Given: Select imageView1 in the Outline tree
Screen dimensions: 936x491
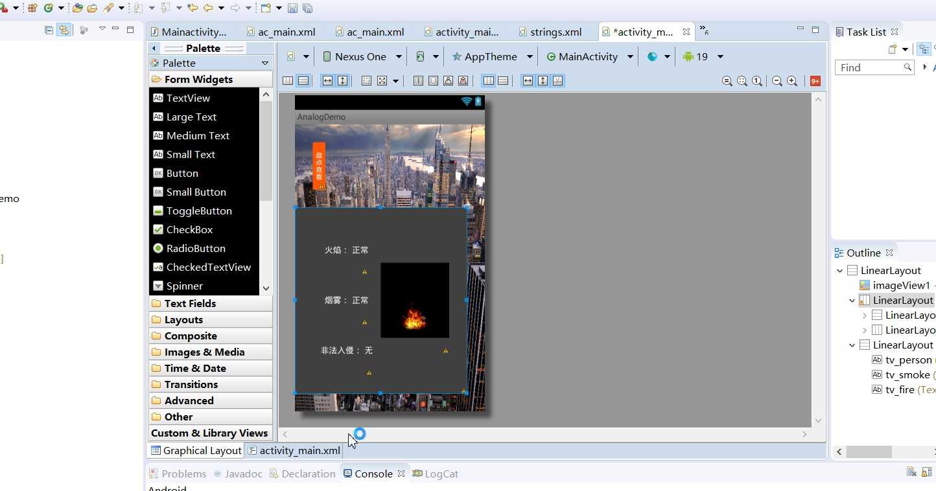Looking at the screenshot, I should click(x=901, y=285).
